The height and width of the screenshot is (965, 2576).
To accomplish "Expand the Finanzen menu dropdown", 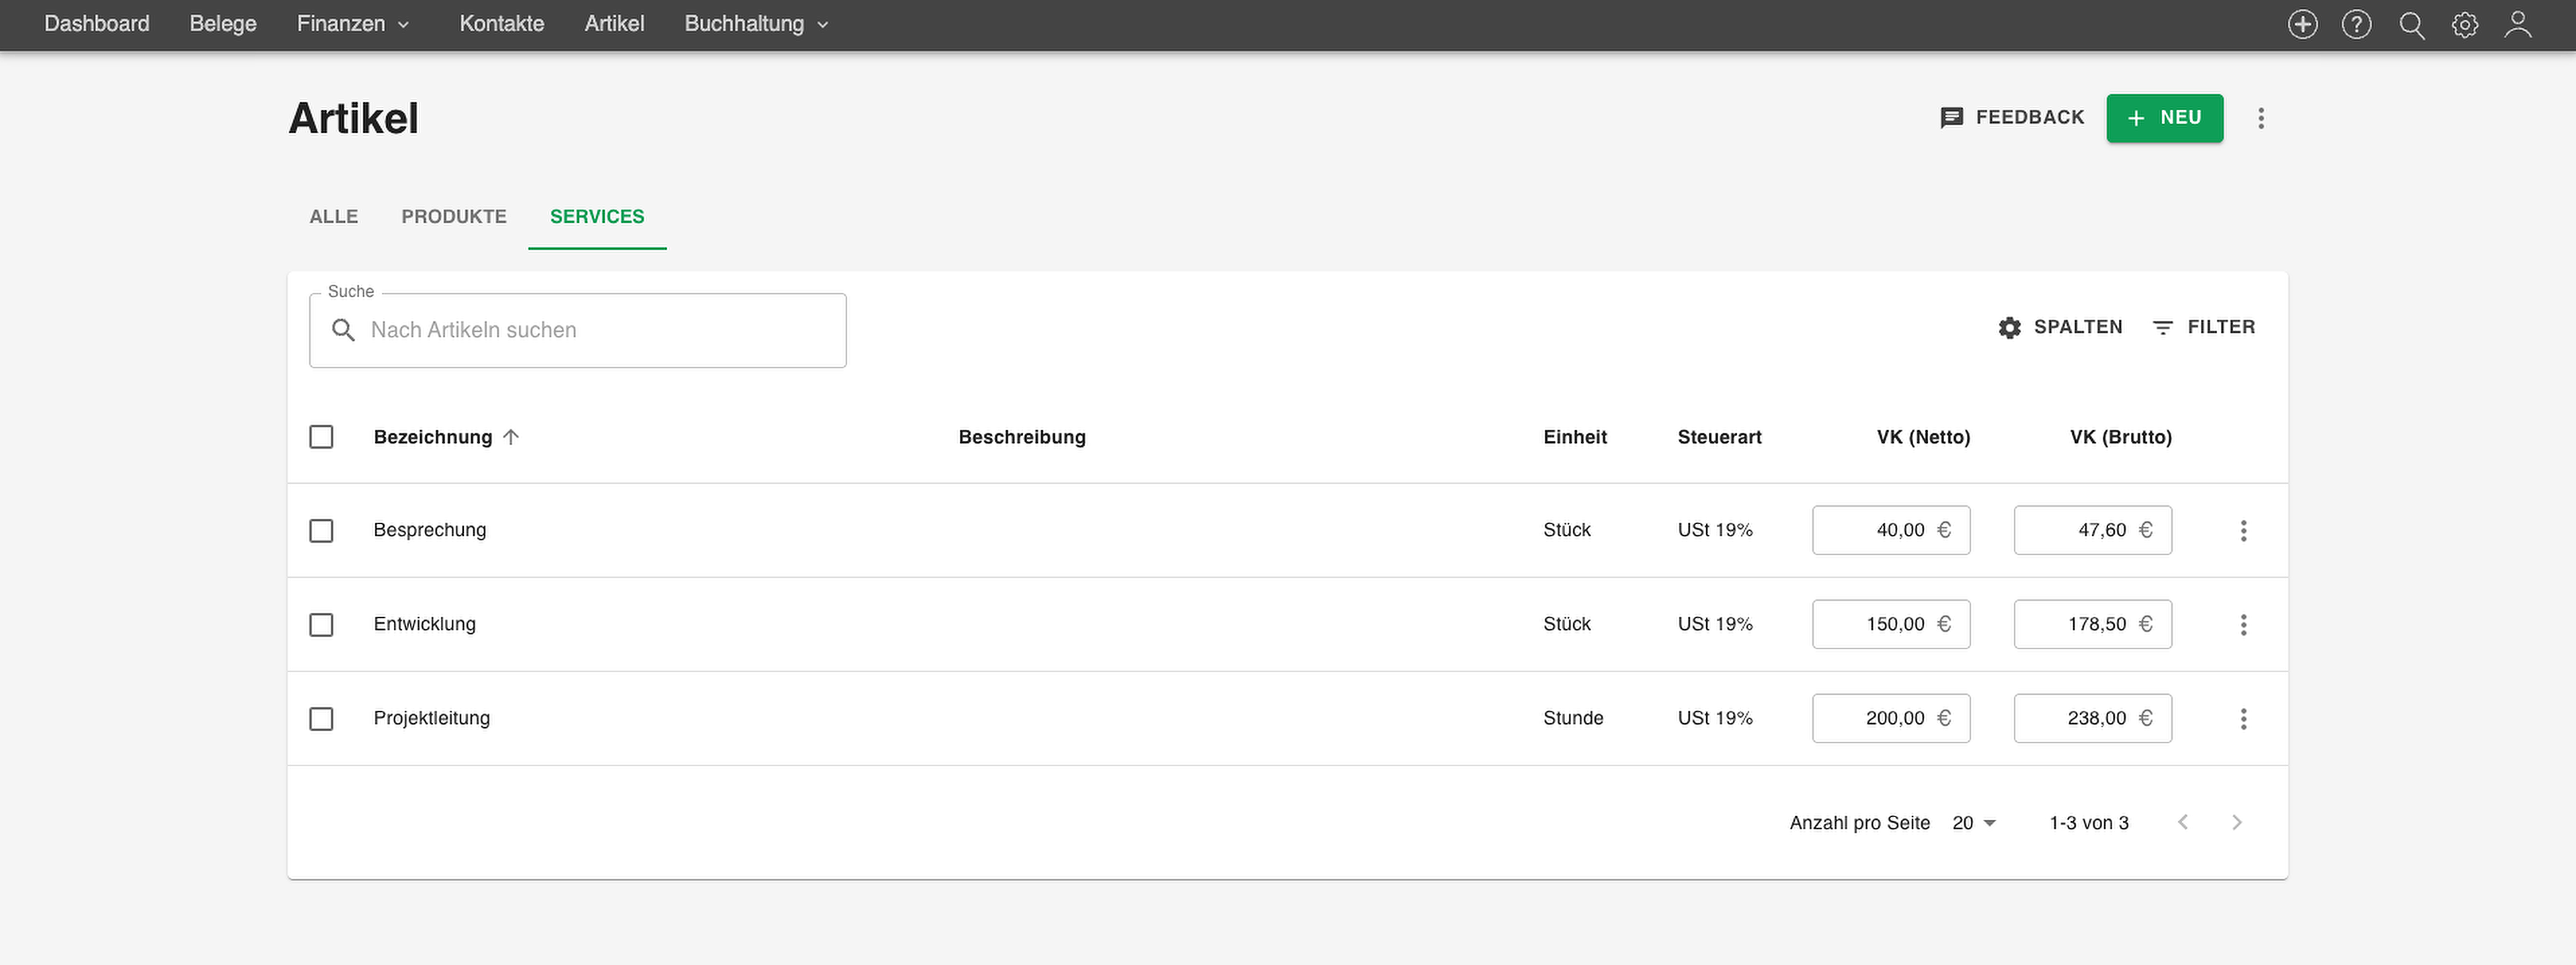I will pos(354,24).
